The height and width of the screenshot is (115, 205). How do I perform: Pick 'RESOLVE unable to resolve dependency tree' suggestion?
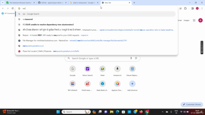95,25
